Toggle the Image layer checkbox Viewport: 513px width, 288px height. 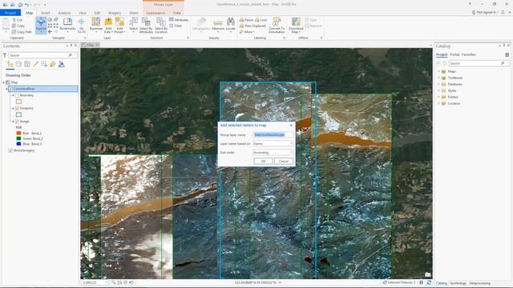17,121
